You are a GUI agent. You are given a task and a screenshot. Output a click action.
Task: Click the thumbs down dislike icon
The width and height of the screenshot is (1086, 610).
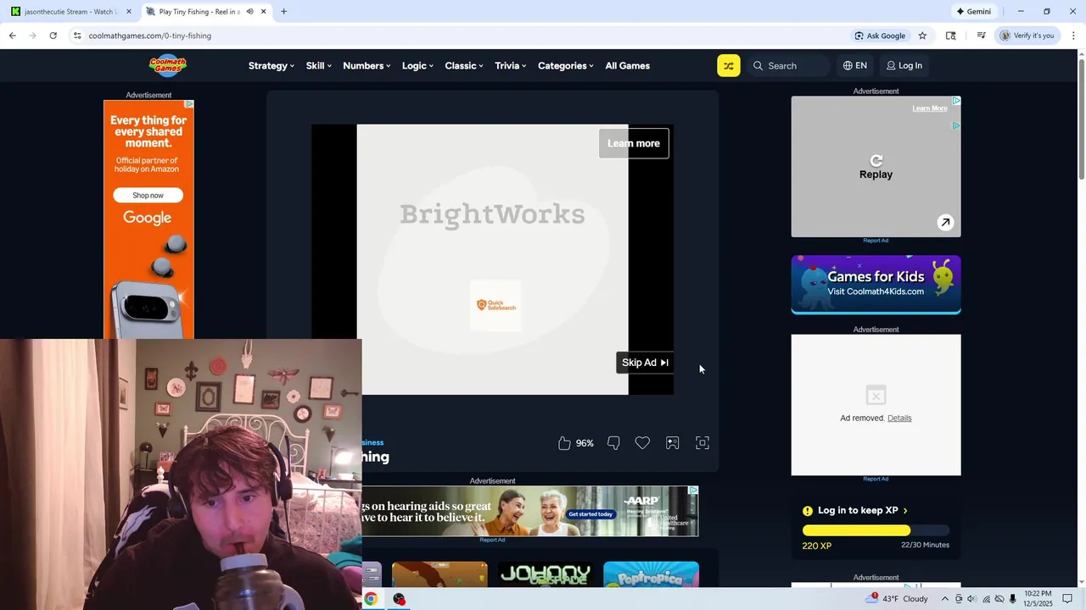click(x=613, y=443)
